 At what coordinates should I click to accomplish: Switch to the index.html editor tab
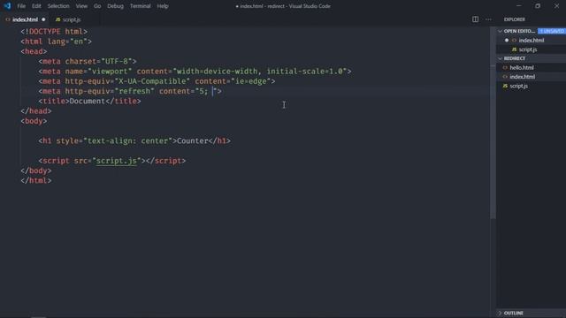tap(26, 19)
